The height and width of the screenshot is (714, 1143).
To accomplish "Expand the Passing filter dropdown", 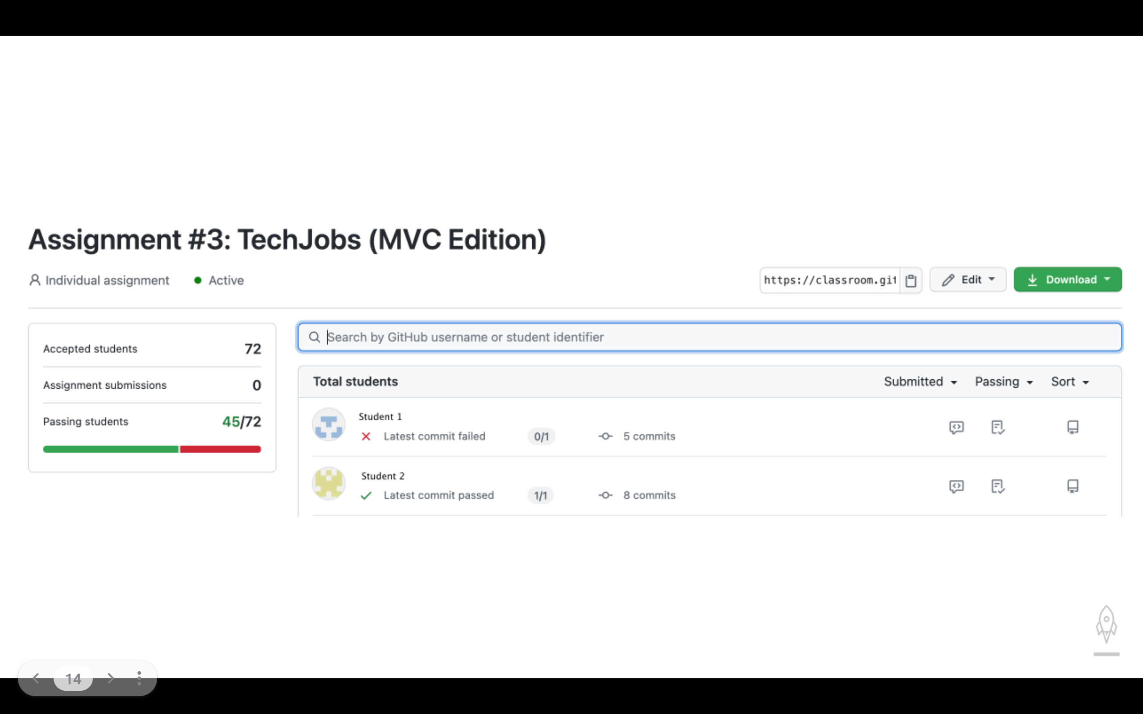I will (1004, 382).
